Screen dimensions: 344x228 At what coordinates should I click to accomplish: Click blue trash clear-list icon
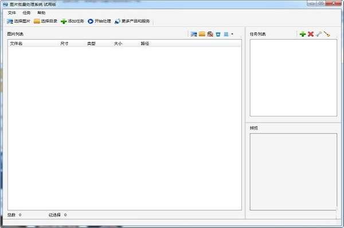tap(218, 34)
